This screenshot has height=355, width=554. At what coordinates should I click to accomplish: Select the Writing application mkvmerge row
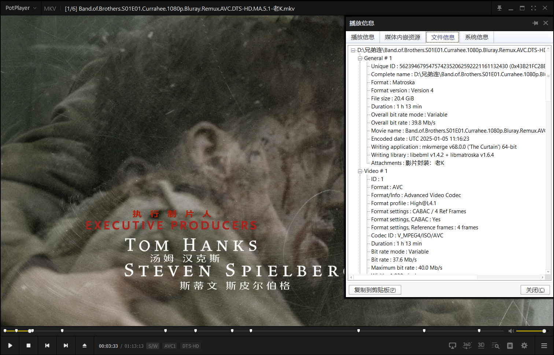[x=444, y=147]
